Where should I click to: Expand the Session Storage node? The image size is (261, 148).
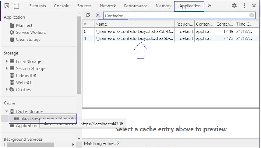[x=7, y=68]
